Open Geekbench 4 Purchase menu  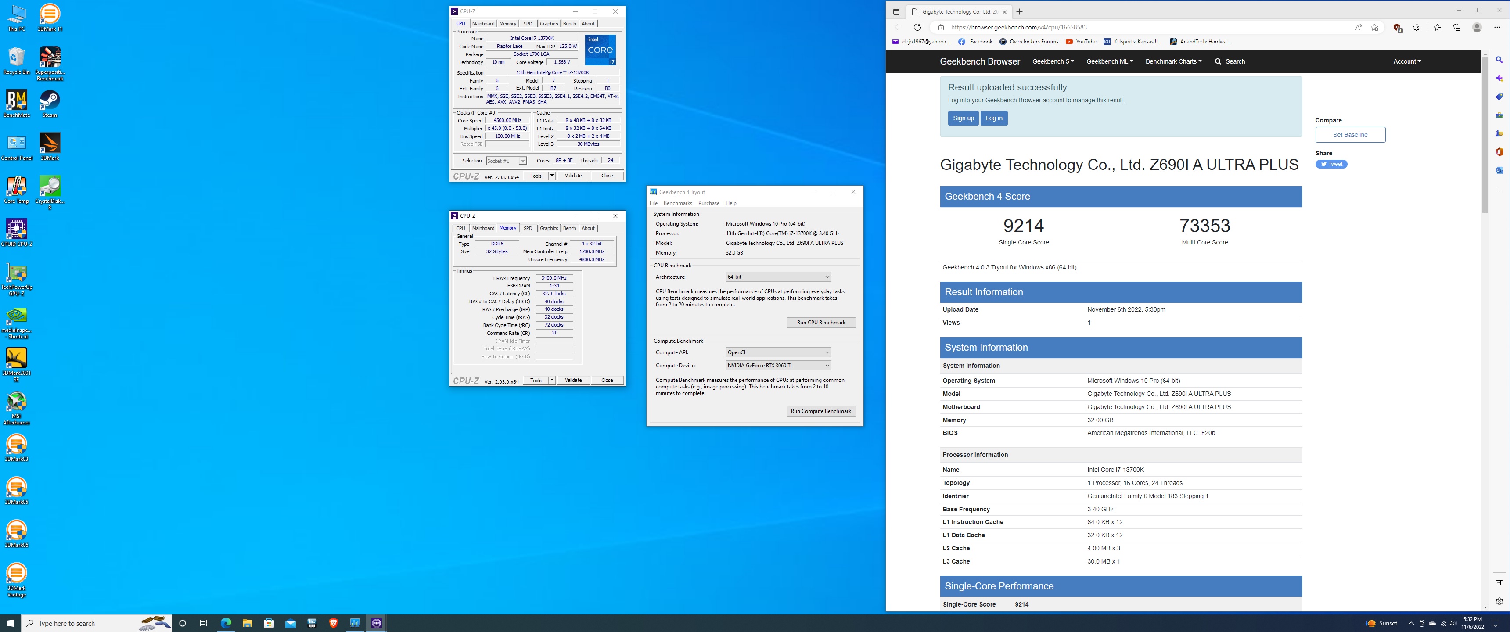[709, 203]
